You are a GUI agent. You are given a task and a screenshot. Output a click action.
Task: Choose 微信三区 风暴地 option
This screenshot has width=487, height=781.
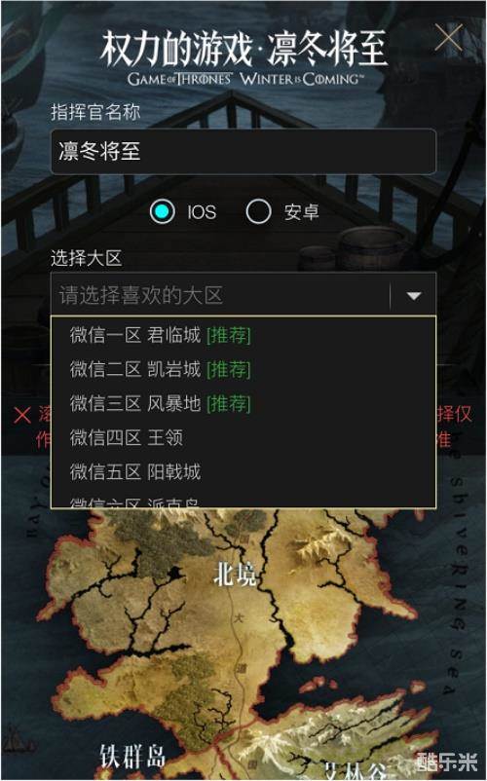243,403
